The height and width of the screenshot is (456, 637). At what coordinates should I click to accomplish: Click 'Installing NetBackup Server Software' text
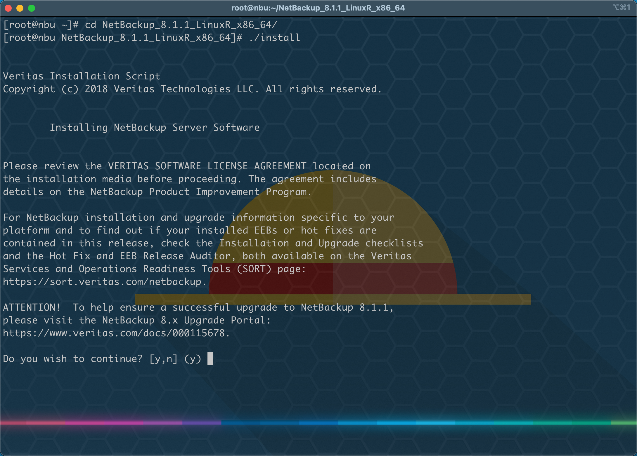(155, 128)
